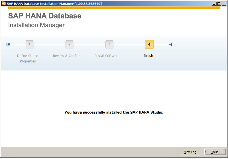Click the successful installation message text
This screenshot has width=228, height=159.
(114, 112)
